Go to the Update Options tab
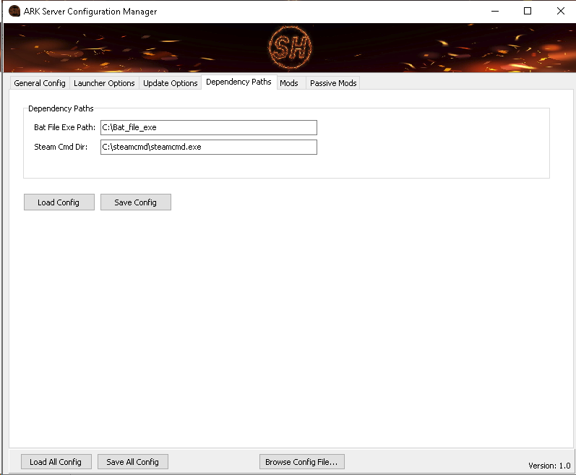This screenshot has width=576, height=475. pyautogui.click(x=170, y=83)
